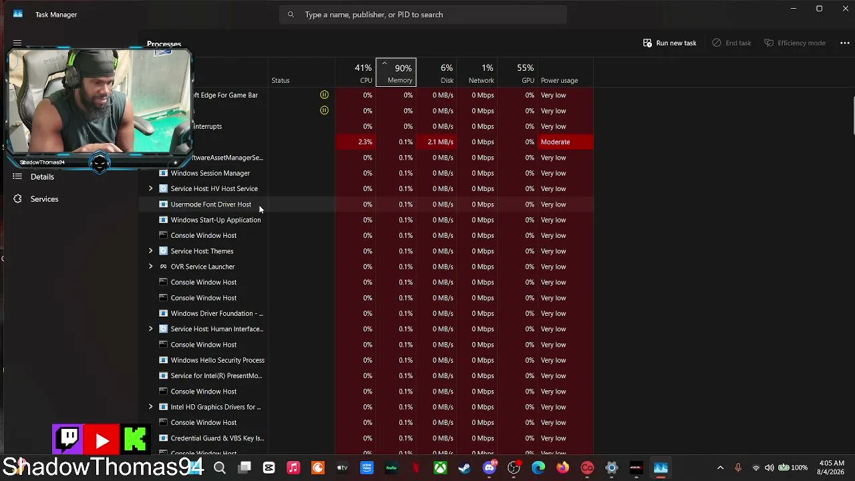Click the Windows Session Manager process icon
The width and height of the screenshot is (855, 481).
(163, 173)
